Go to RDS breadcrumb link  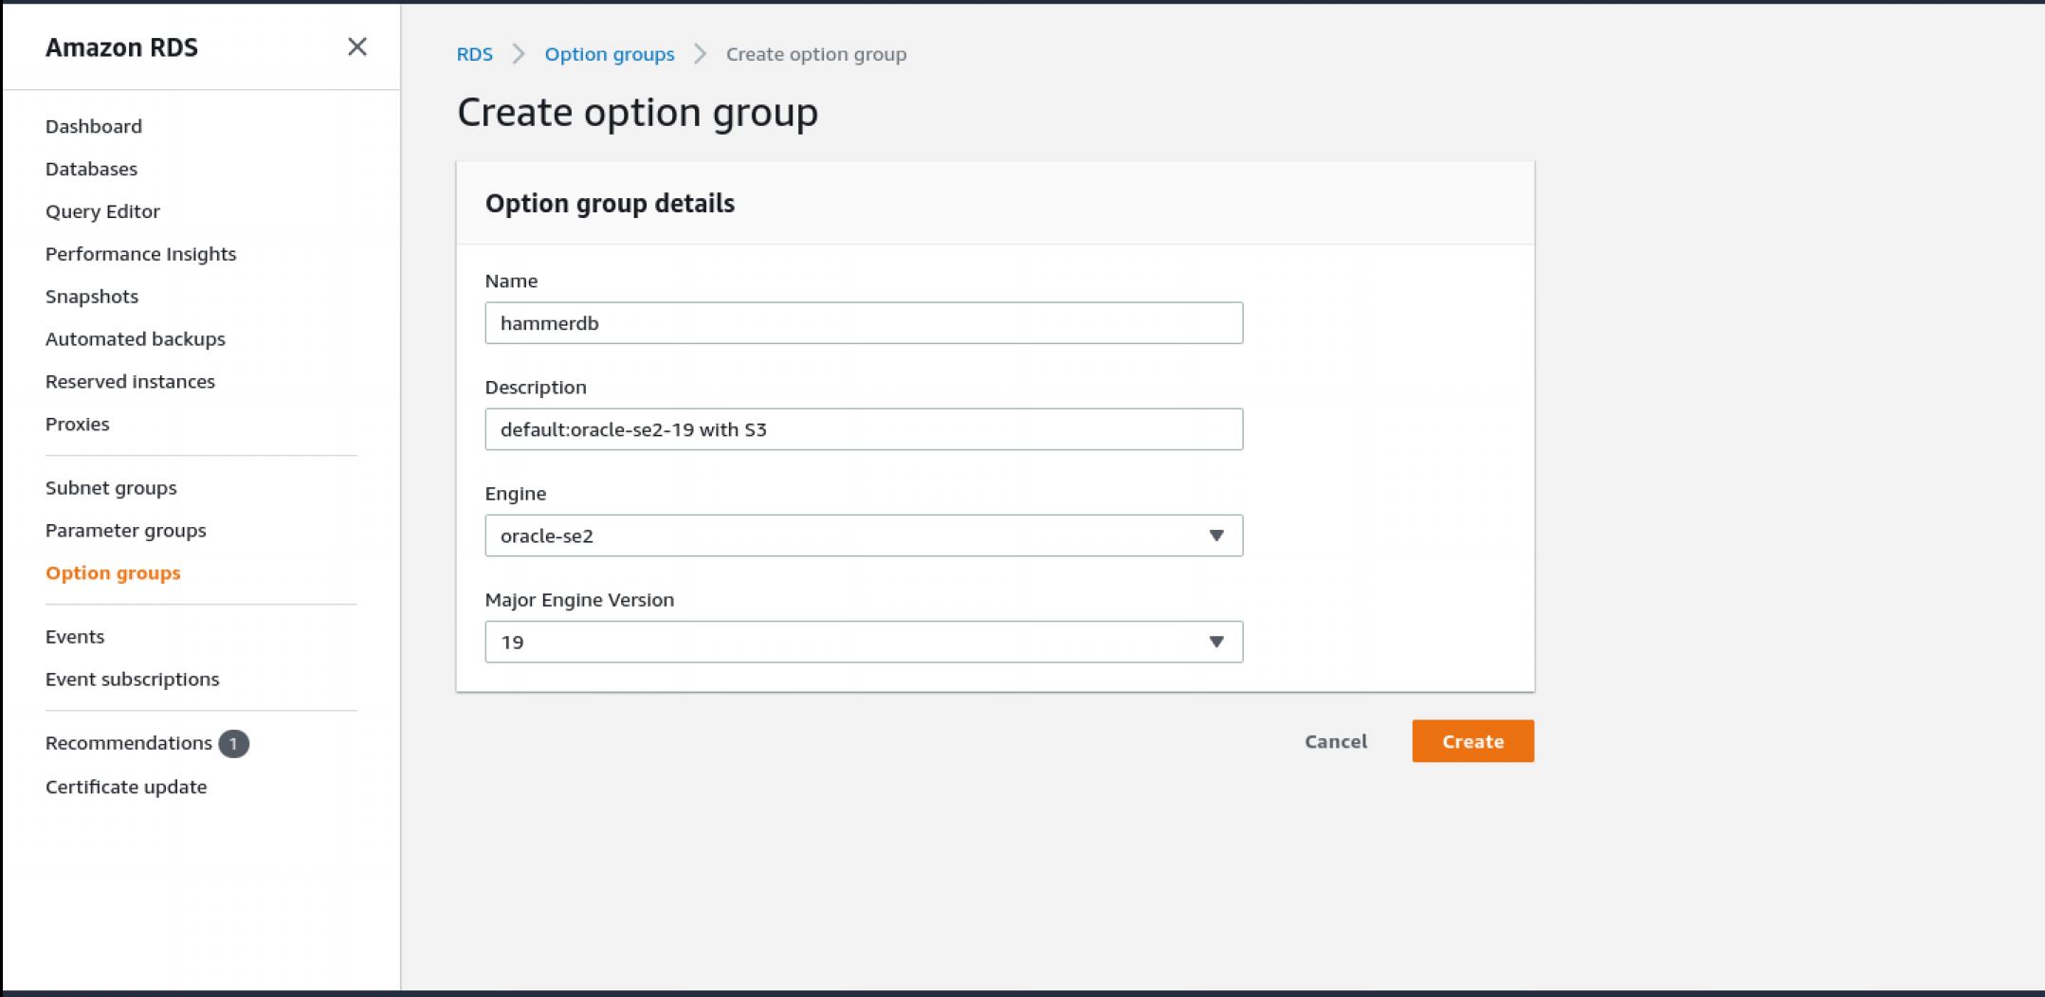point(474,54)
